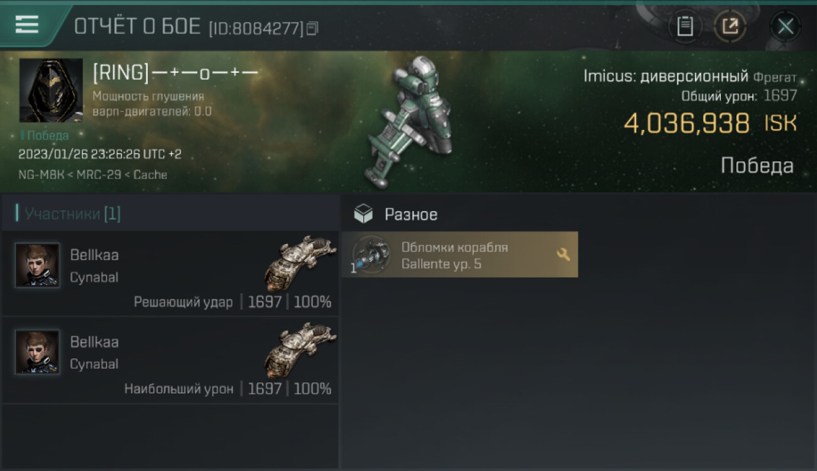Screen dimensions: 817x471
Task: Inspect the green Imicus ship image
Action: [410, 122]
